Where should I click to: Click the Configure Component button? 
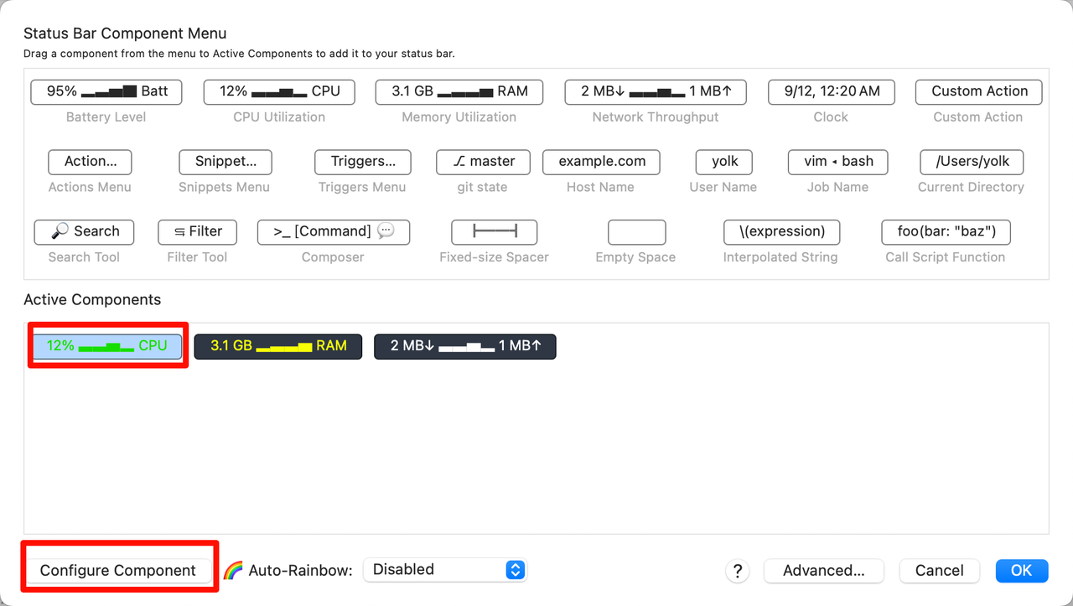117,571
